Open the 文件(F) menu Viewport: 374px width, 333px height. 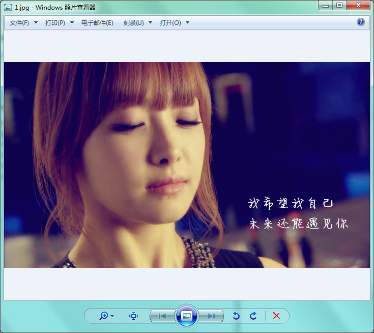19,23
